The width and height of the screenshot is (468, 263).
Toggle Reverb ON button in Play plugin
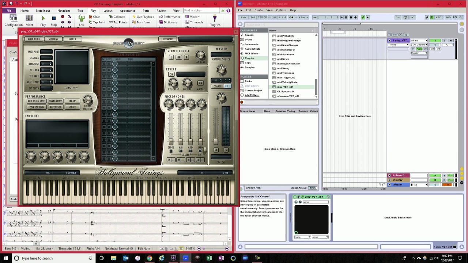click(x=171, y=75)
